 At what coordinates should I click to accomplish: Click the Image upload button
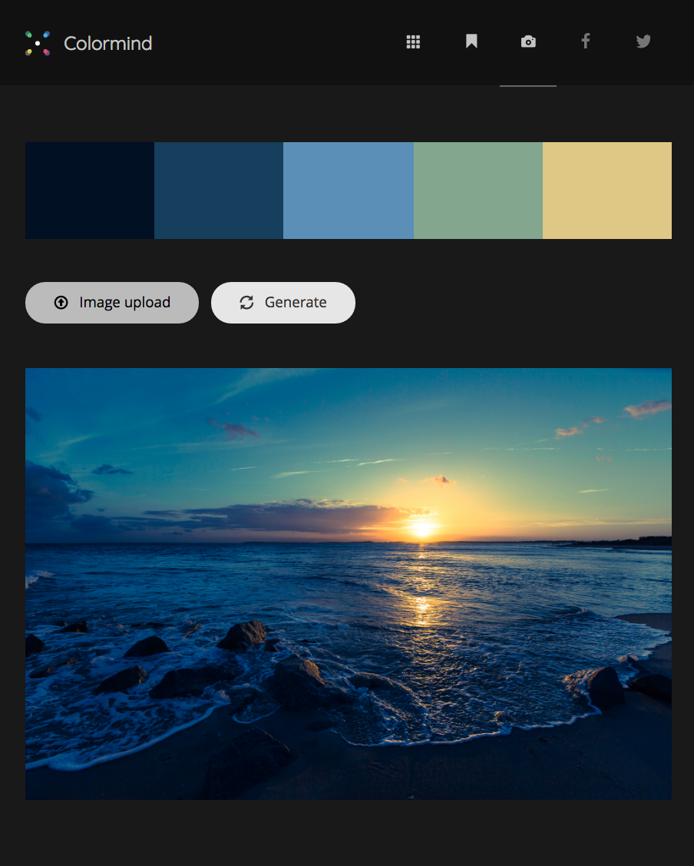tap(112, 303)
